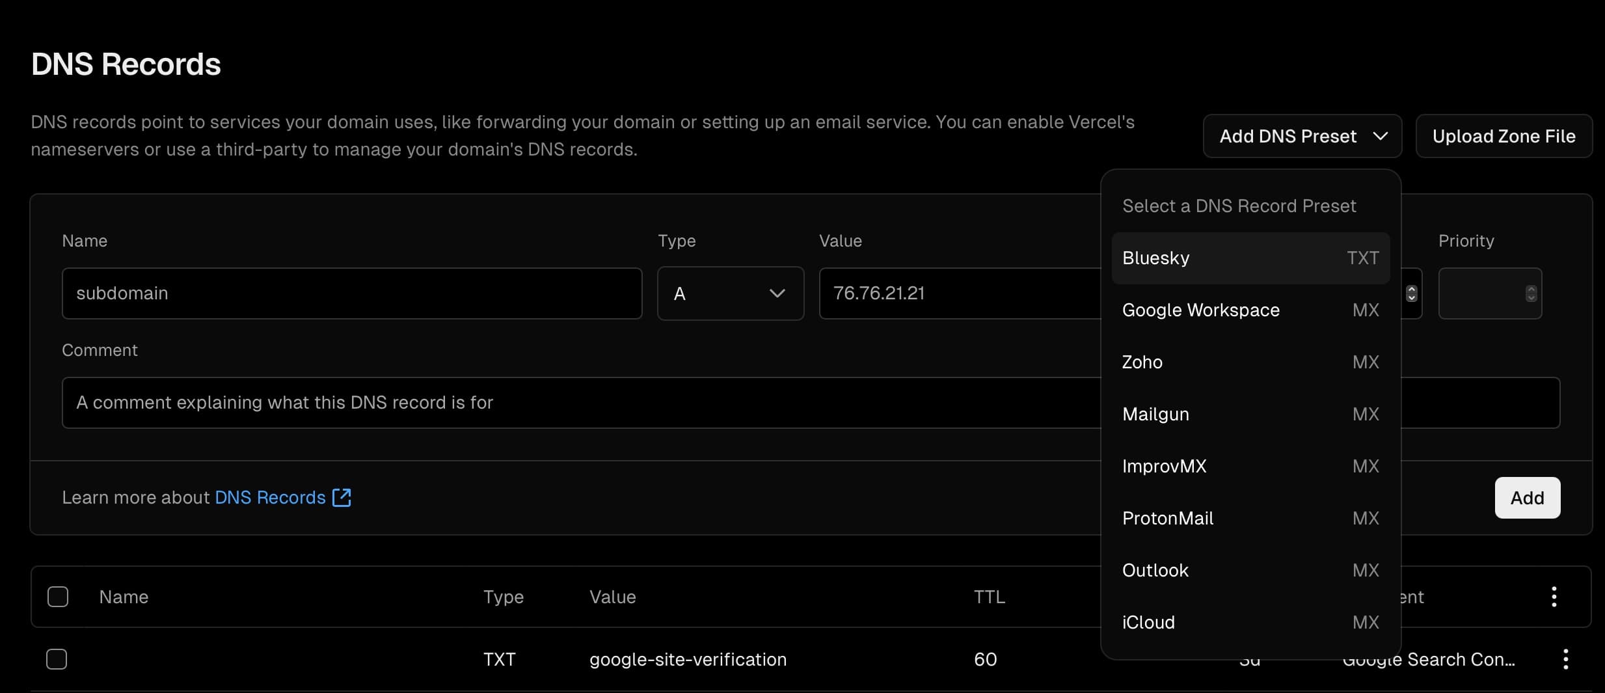This screenshot has width=1605, height=693.
Task: Toggle the select-all checkbox in the table header
Action: [x=57, y=596]
